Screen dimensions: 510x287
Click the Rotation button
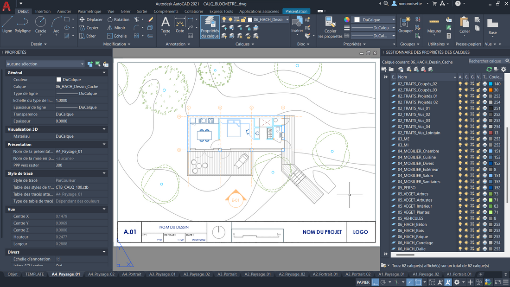(x=118, y=20)
